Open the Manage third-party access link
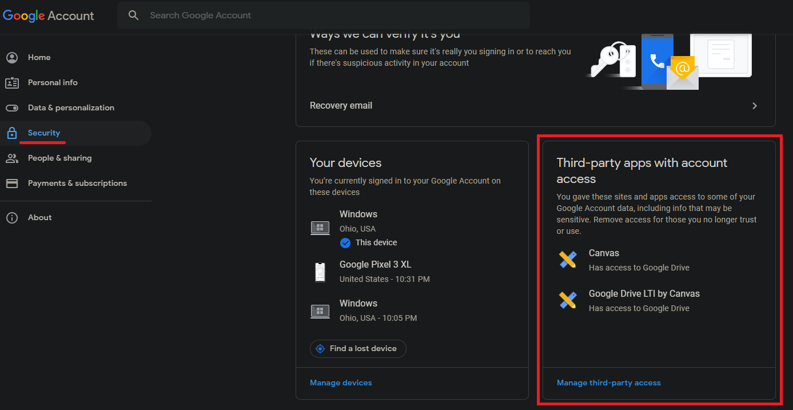The height and width of the screenshot is (410, 793). pyautogui.click(x=609, y=383)
